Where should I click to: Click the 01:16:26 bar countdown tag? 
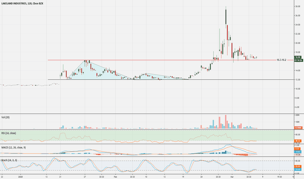click(298, 61)
